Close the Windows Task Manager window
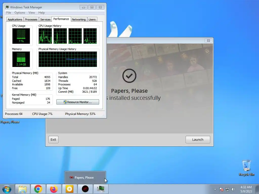Screen dimensions: 259x194 pyautogui.click(x=100, y=7)
